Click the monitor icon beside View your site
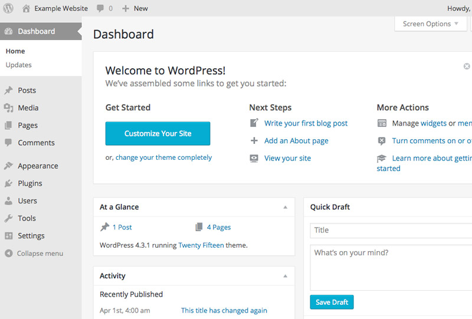The width and height of the screenshot is (472, 319). (x=254, y=158)
